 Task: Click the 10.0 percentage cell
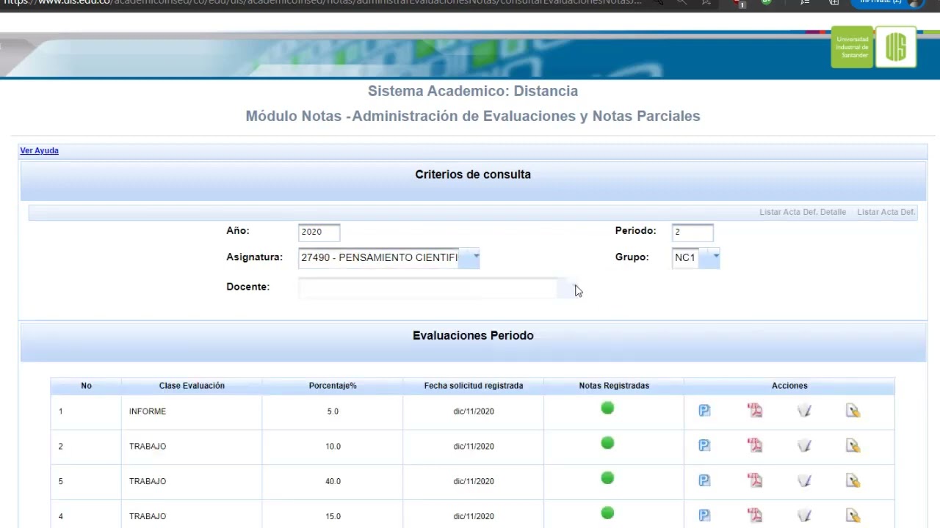pyautogui.click(x=333, y=447)
